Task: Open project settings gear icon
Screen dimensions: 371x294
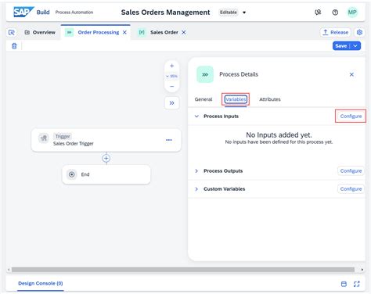Action: (359, 32)
